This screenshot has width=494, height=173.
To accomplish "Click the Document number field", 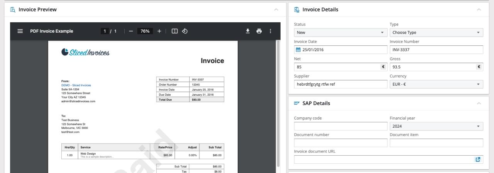I will click(x=341, y=143).
